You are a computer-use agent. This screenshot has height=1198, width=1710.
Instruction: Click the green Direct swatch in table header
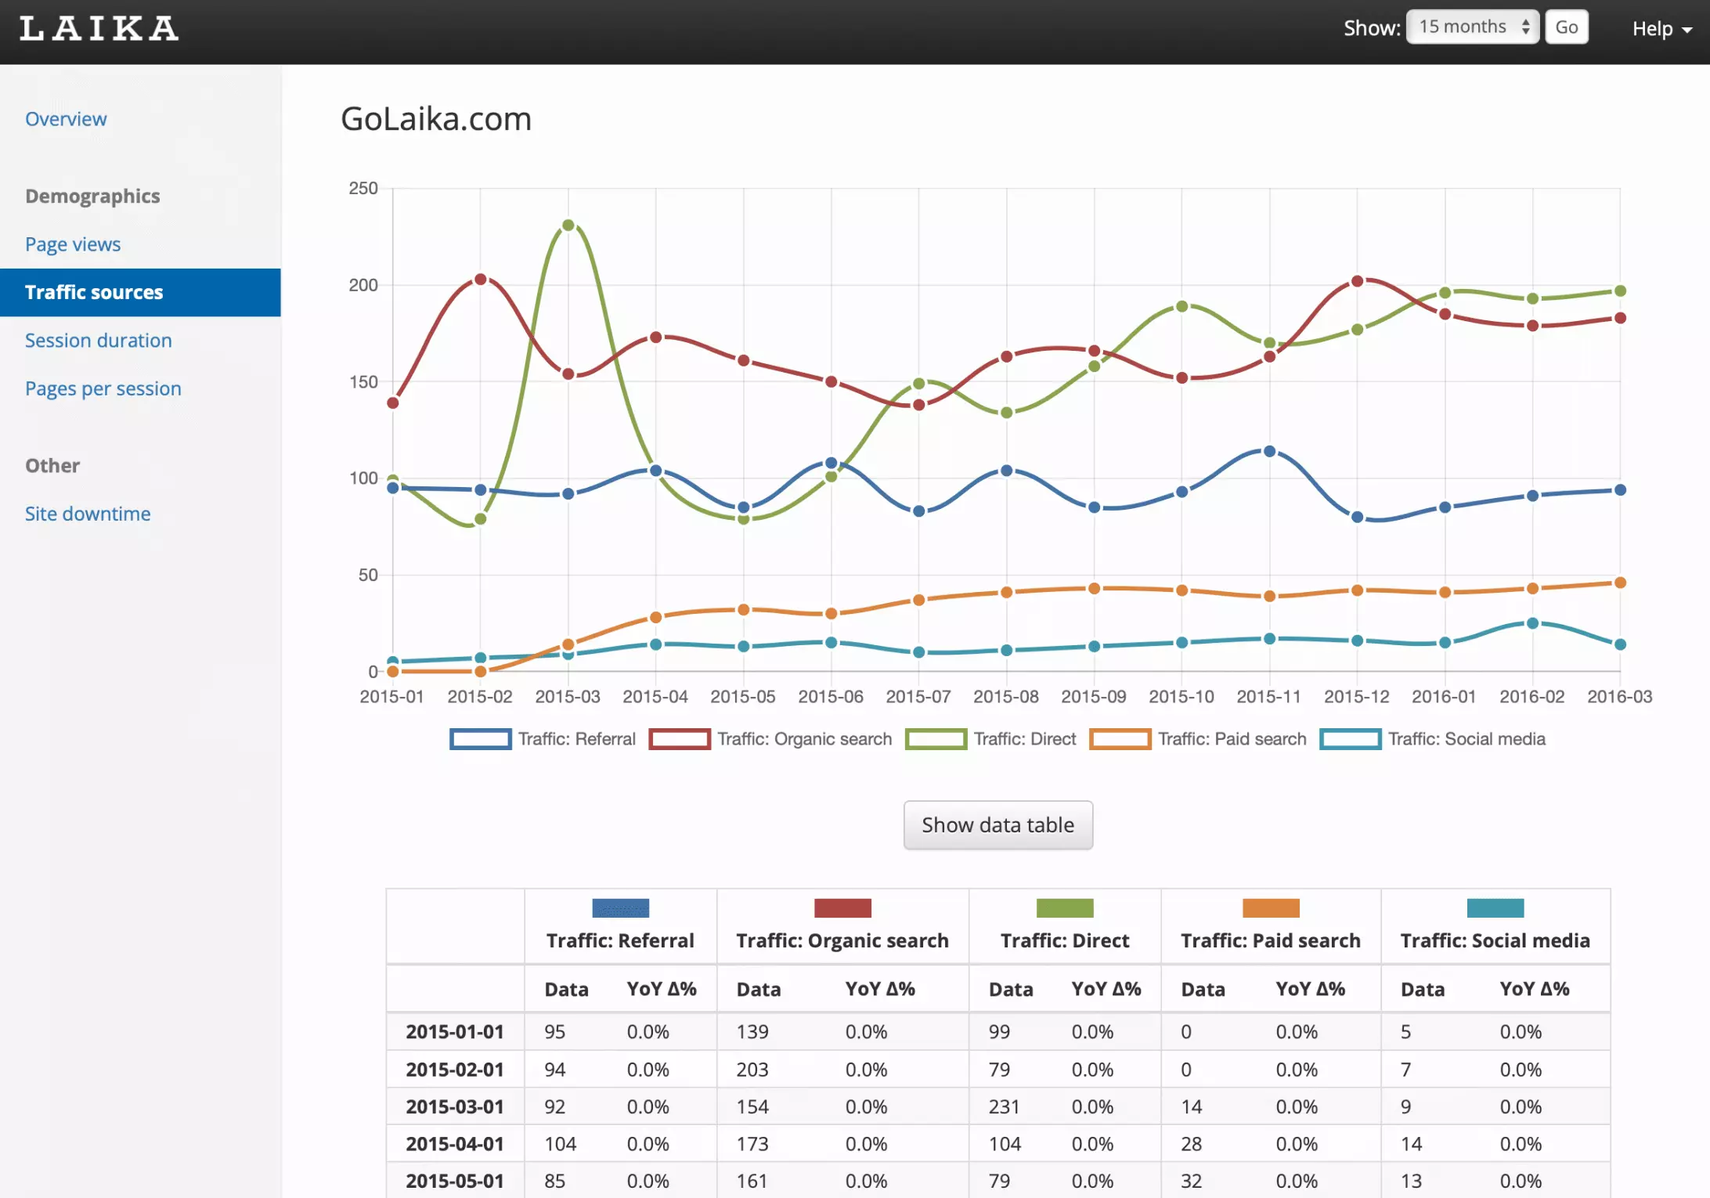click(x=1065, y=908)
